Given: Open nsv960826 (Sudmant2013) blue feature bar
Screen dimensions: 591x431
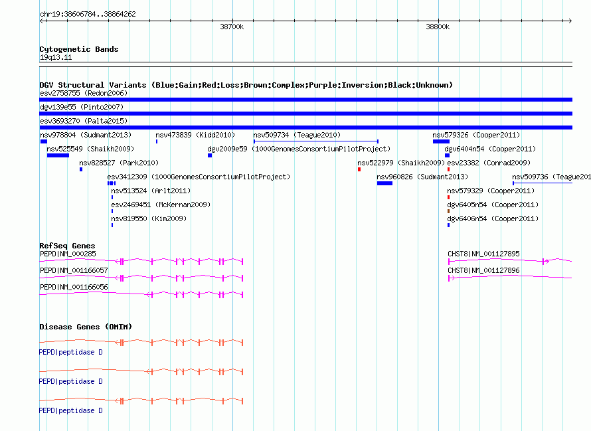Looking at the screenshot, I should (385, 183).
